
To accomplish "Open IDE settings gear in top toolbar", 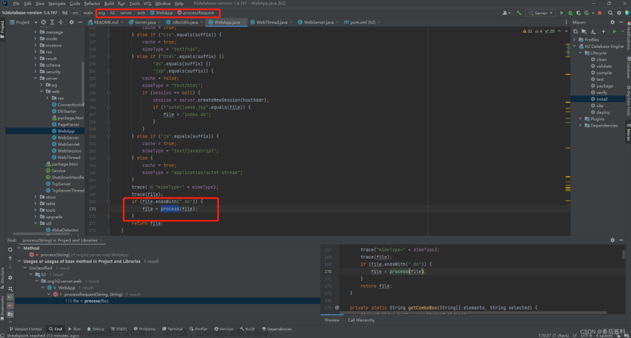I will [x=618, y=13].
